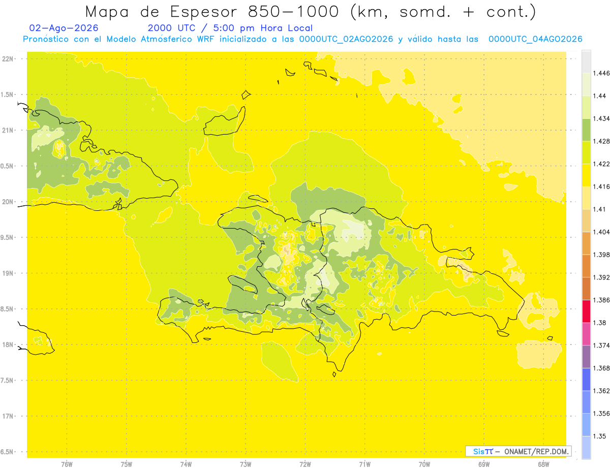This screenshot has width=610, height=471.
Task: Click the legend value 1.356
Action: pyautogui.click(x=602, y=414)
